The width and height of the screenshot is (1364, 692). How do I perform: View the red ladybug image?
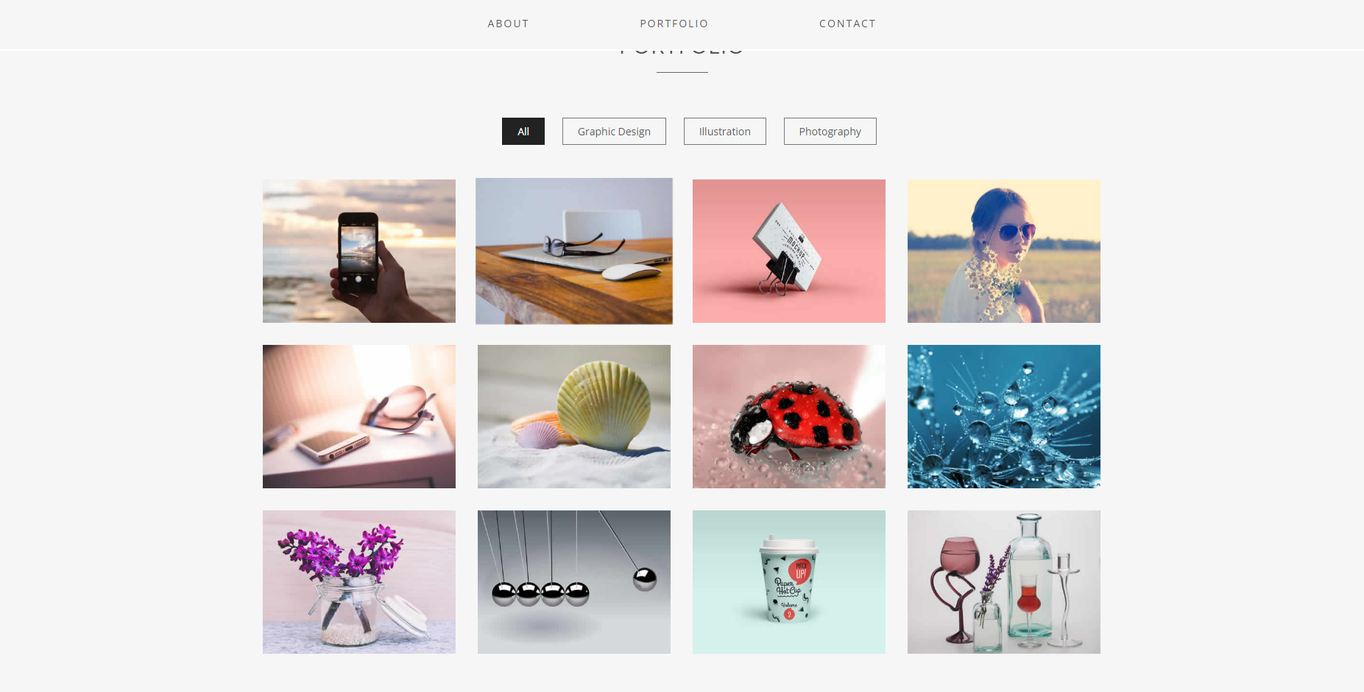[x=789, y=416]
